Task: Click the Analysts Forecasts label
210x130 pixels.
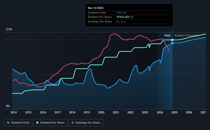Action: pyautogui.click(x=186, y=35)
